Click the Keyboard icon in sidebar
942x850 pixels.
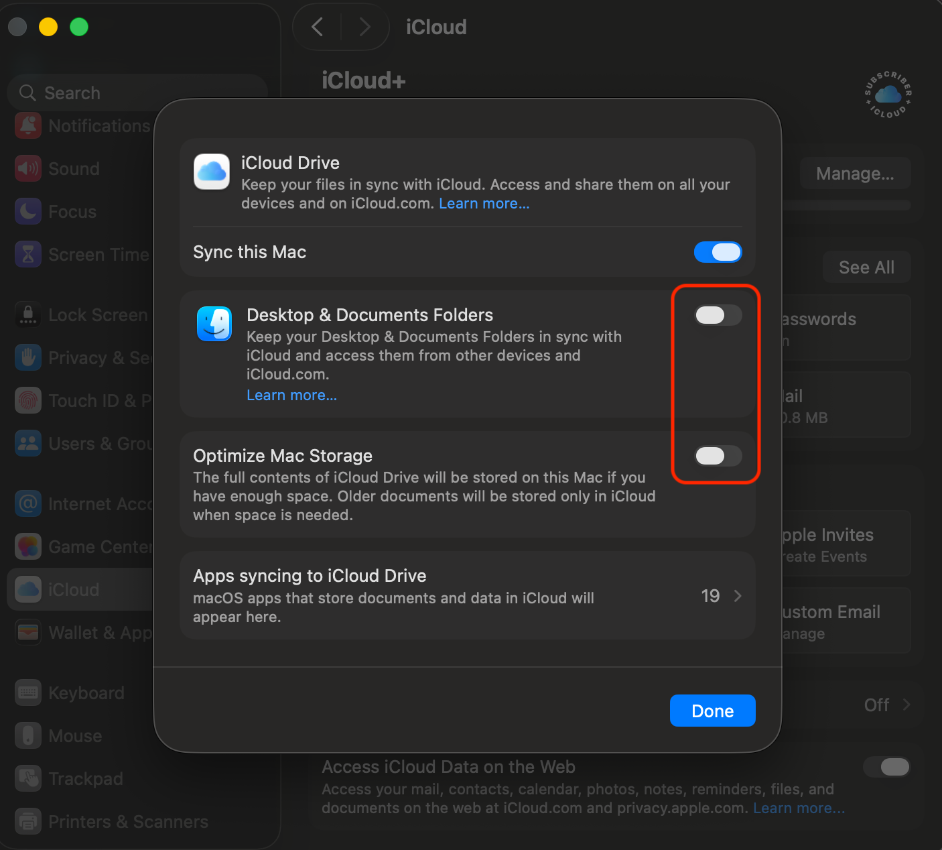28,693
